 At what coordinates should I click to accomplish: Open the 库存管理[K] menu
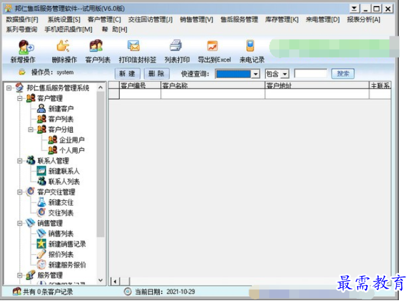(282, 19)
